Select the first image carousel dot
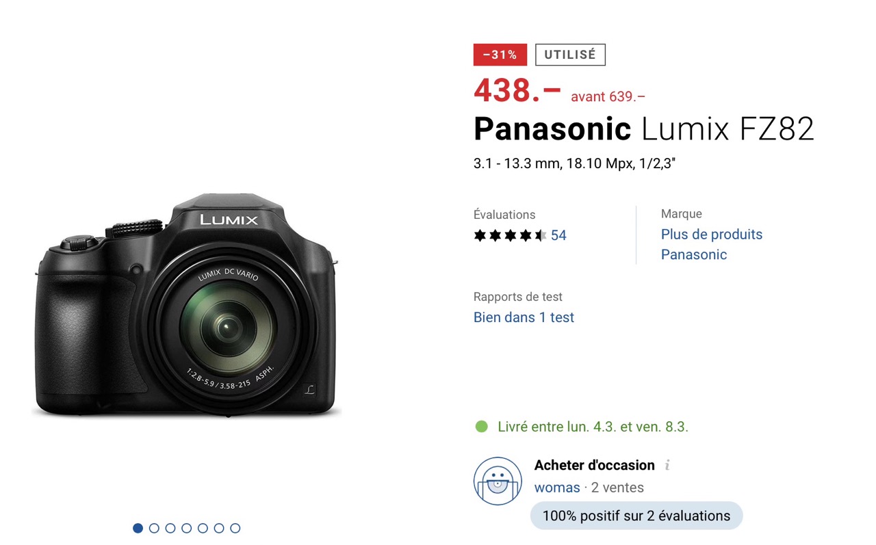Viewport: 876px width, 545px height. [138, 528]
